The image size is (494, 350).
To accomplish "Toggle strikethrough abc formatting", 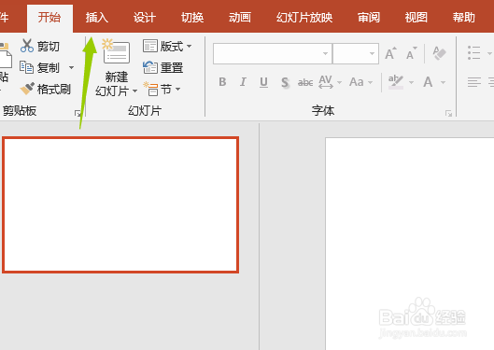I will click(305, 82).
